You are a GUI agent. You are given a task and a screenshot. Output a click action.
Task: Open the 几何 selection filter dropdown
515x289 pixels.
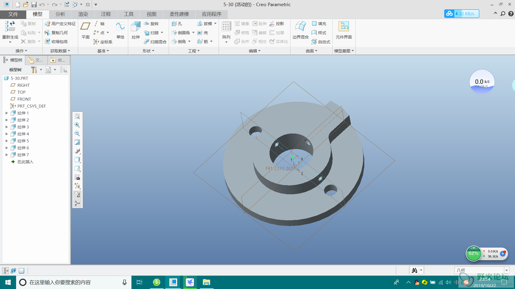coord(507,270)
